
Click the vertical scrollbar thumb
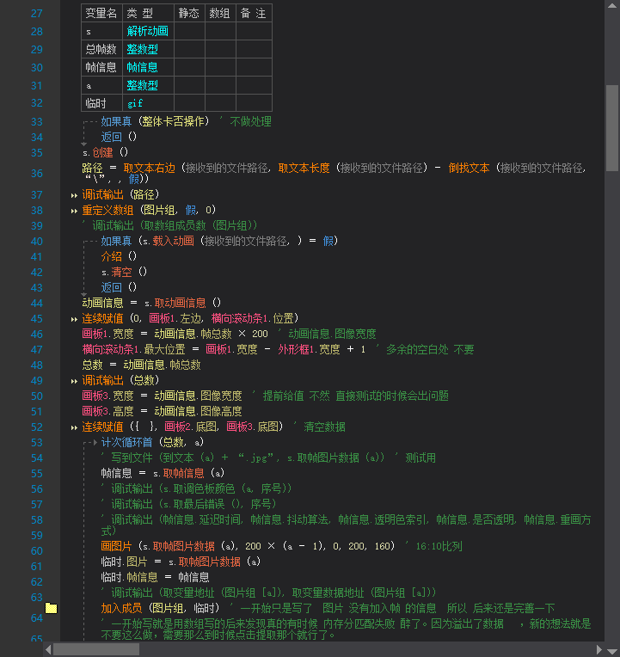click(x=612, y=128)
